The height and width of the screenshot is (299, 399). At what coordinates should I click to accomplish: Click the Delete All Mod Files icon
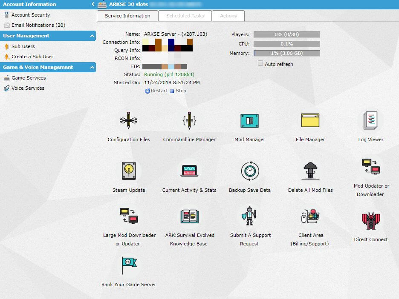[x=310, y=171]
